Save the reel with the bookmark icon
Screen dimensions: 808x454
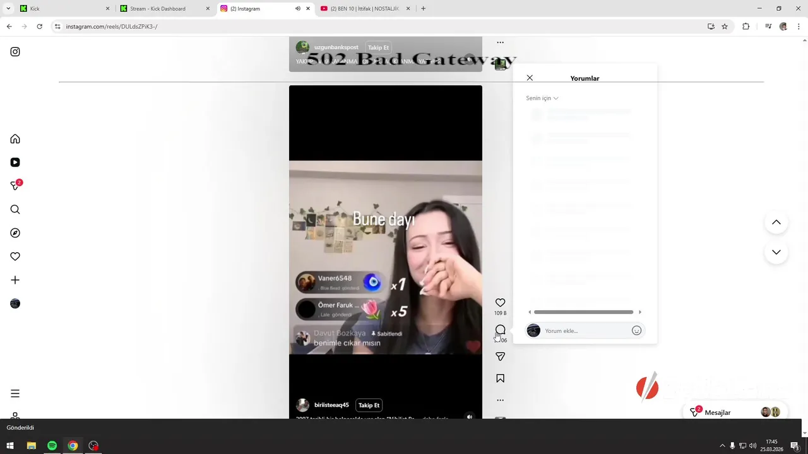tap(500, 378)
